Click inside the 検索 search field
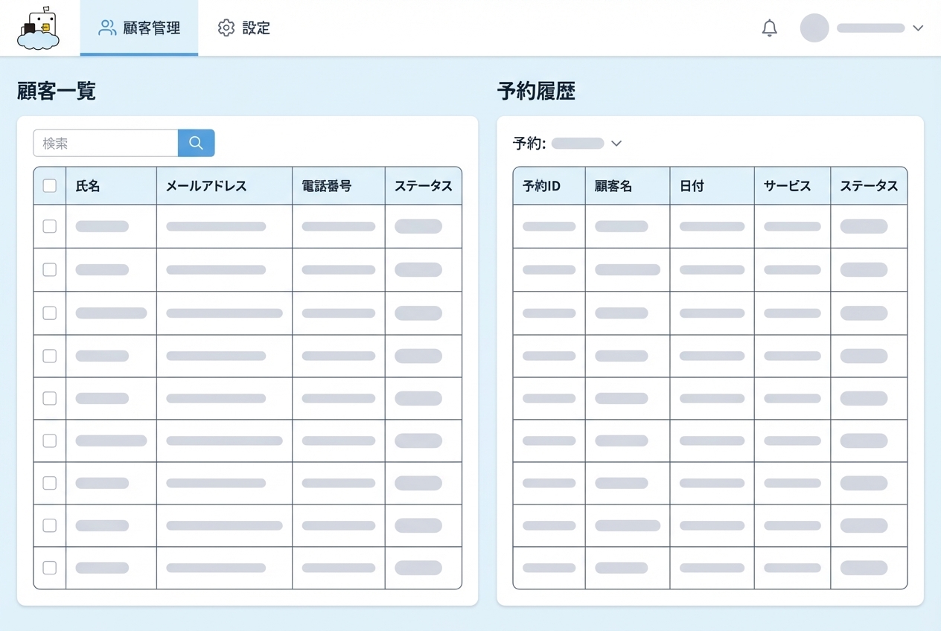The height and width of the screenshot is (631, 941). click(104, 142)
